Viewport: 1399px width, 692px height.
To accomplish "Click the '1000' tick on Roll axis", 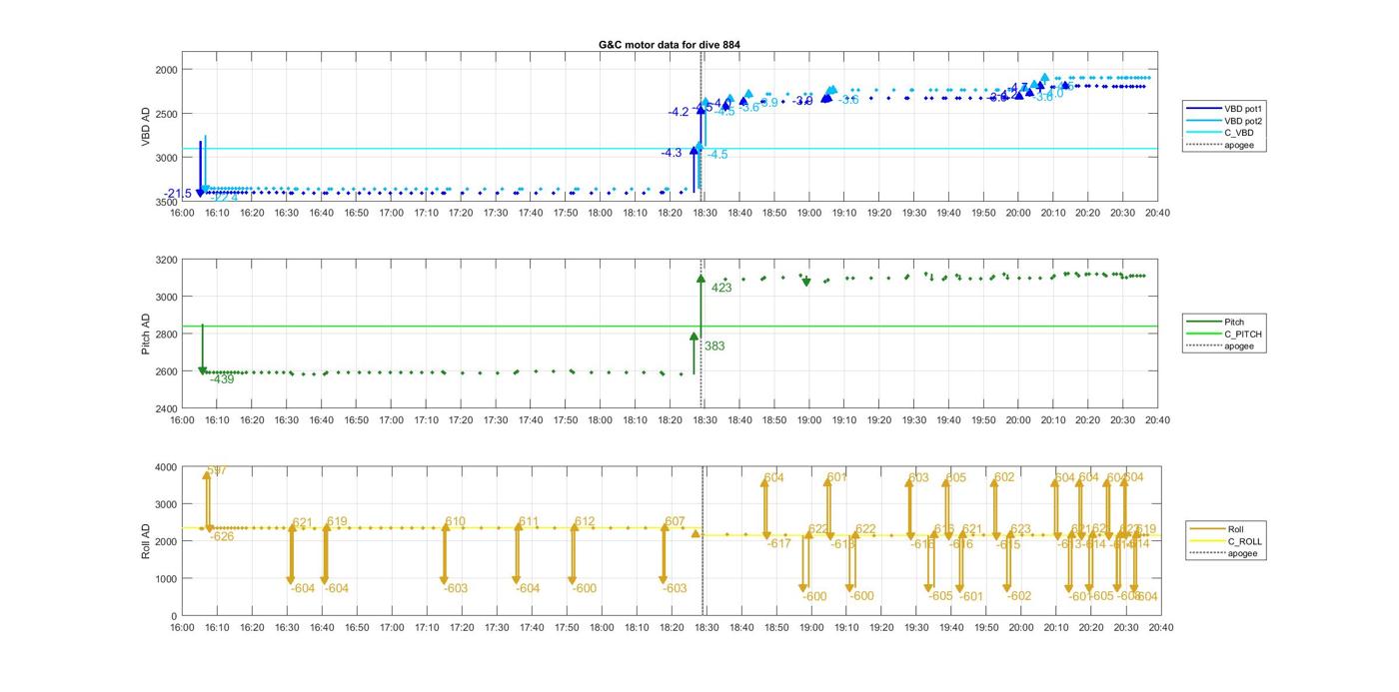I will [x=167, y=579].
